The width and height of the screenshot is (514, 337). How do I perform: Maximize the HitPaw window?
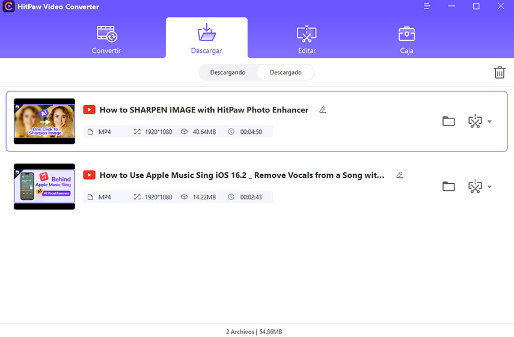point(476,6)
